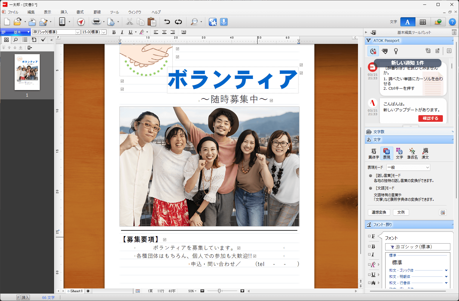Screen dimensions: 459x301
Task: Click the Paste clipboard icon
Action: point(152,22)
